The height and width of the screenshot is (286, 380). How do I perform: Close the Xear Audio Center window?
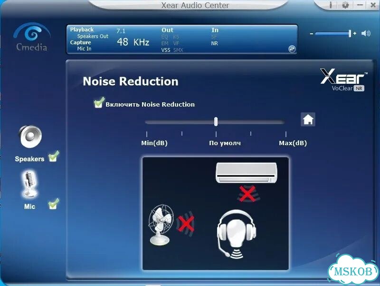tap(373, 5)
